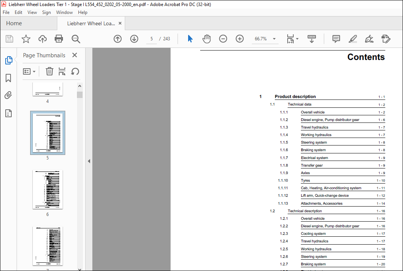Select the Highlight text tool
Screen dimensions: 403x271
tap(352, 39)
